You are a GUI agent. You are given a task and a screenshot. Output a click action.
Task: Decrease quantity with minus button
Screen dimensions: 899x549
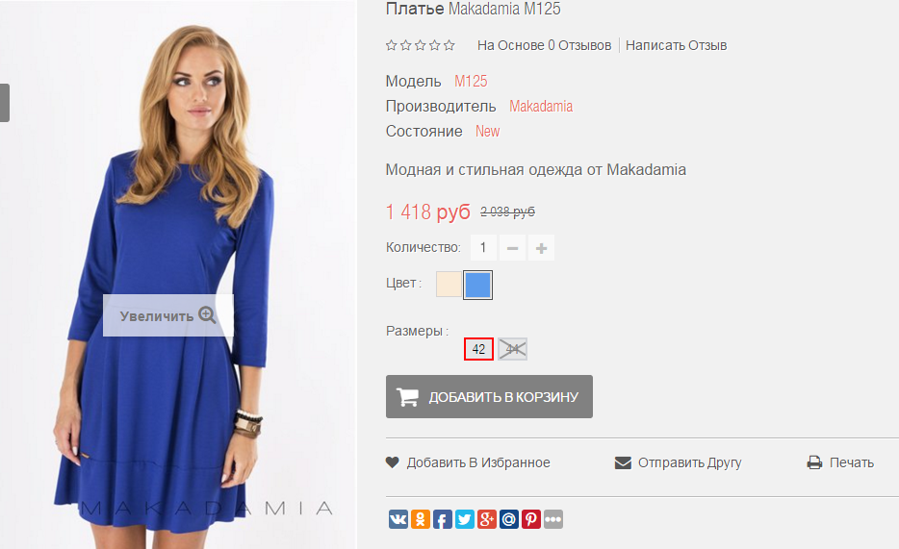click(x=513, y=248)
